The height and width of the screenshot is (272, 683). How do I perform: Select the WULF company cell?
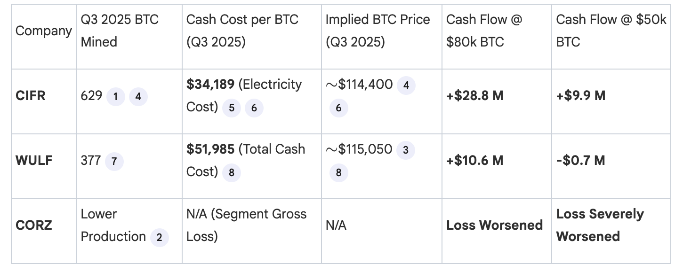tap(34, 161)
